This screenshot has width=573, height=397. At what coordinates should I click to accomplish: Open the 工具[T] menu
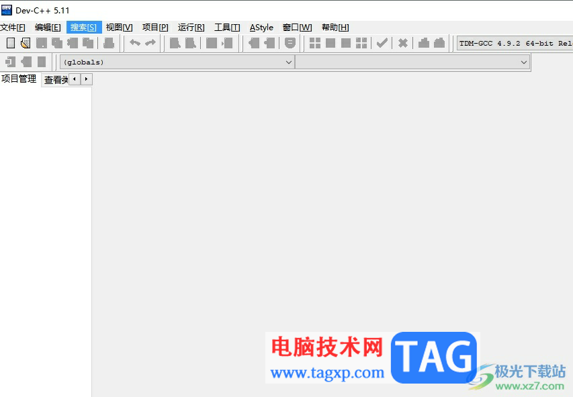click(227, 28)
